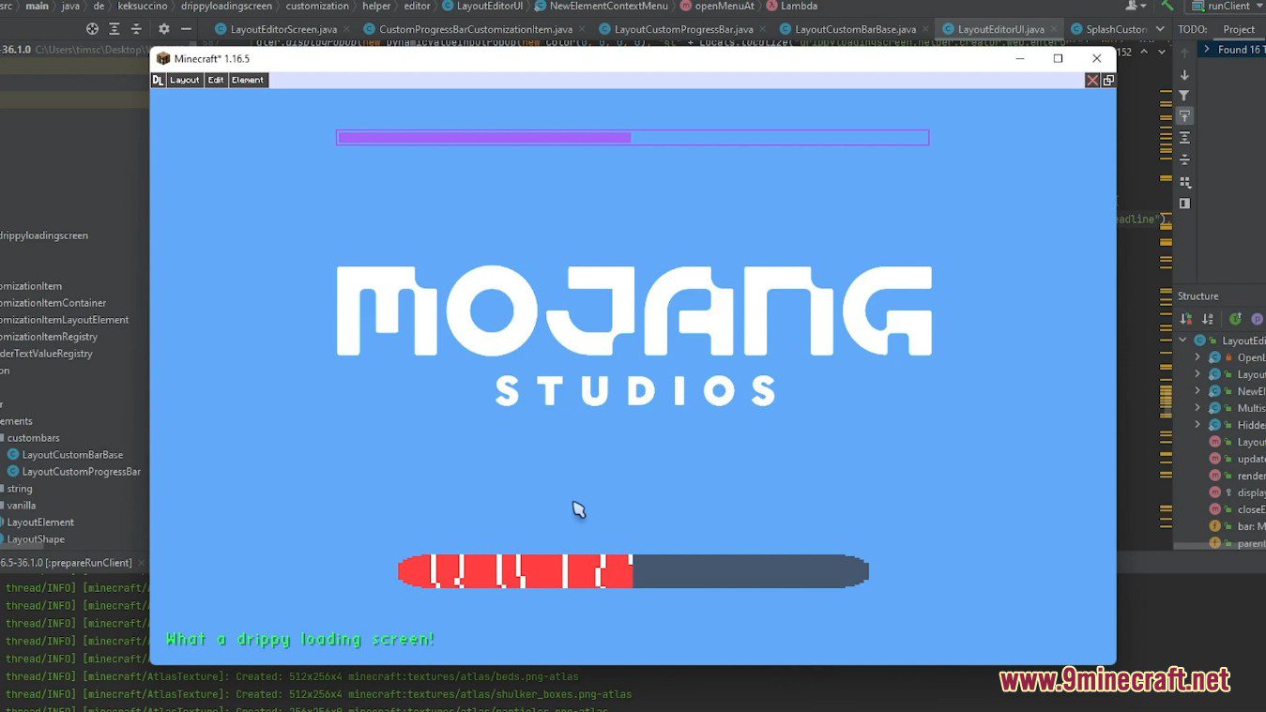Select the purple progress bar element
Screen dimensions: 1266x712
point(633,137)
